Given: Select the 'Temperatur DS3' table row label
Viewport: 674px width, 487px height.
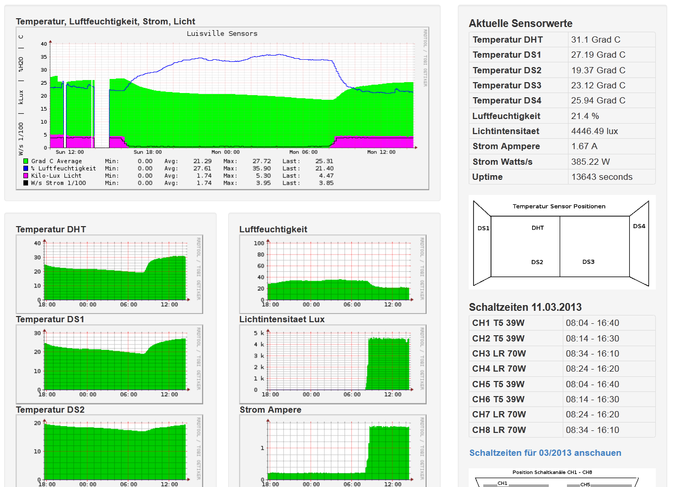Looking at the screenshot, I should coord(507,85).
